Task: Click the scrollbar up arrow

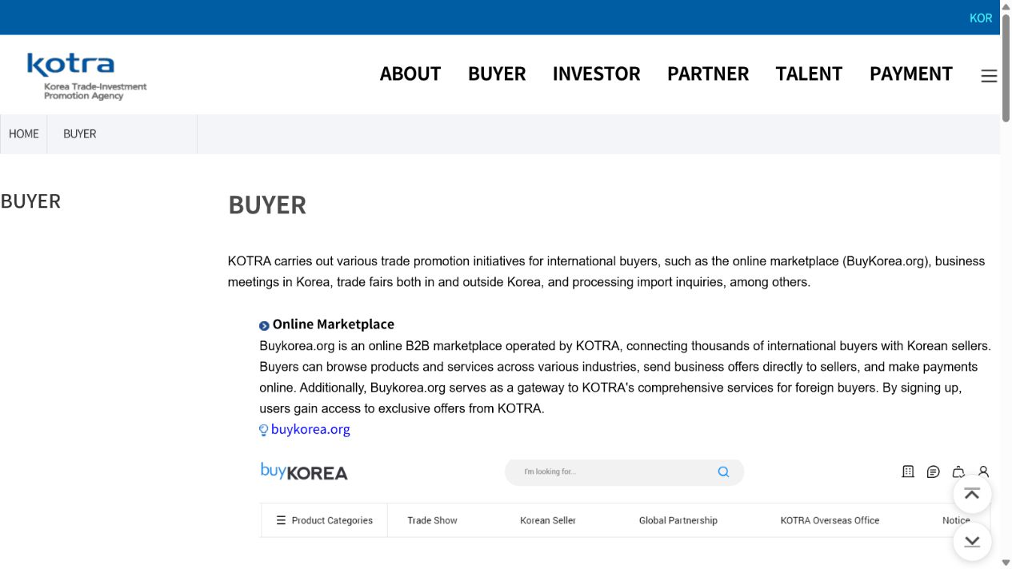Action: point(1006,6)
